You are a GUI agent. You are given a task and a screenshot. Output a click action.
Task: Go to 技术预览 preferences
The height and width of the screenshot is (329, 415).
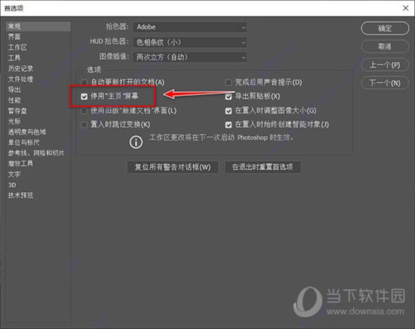20,196
